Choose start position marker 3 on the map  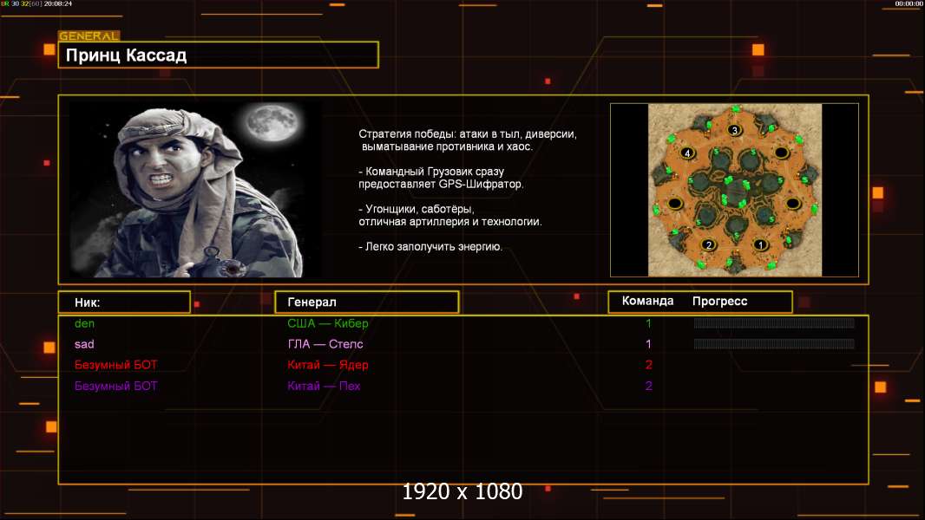pos(734,130)
